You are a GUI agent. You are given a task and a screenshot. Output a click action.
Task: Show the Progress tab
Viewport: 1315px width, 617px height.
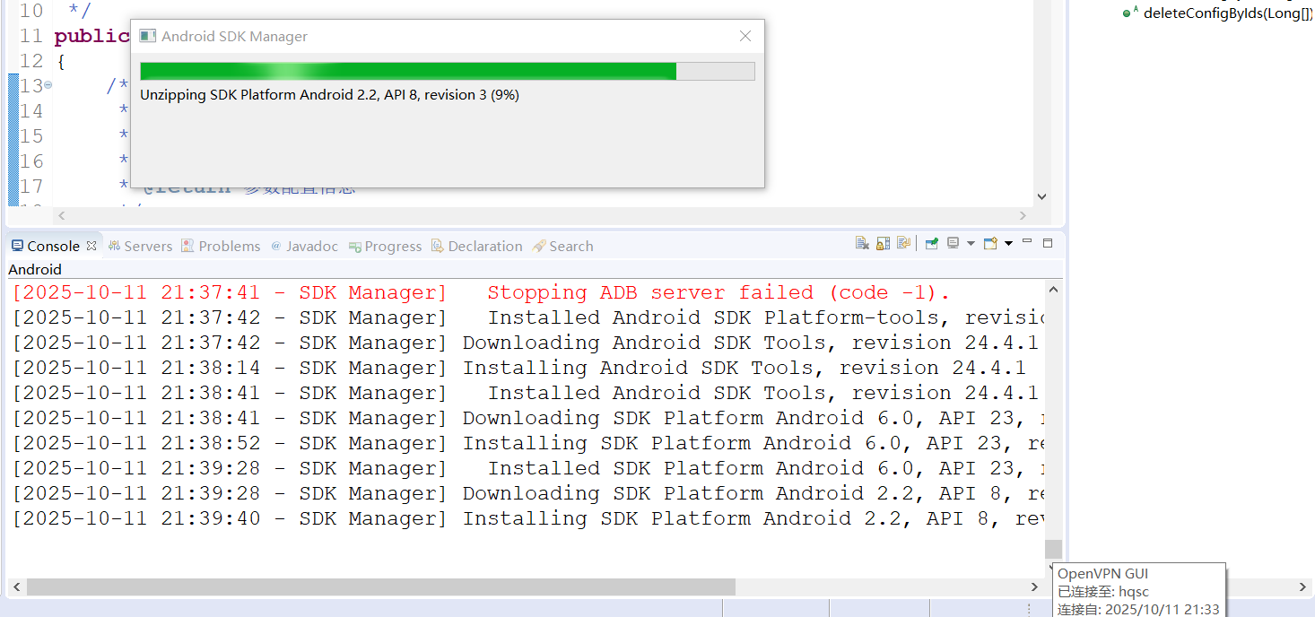tap(385, 246)
